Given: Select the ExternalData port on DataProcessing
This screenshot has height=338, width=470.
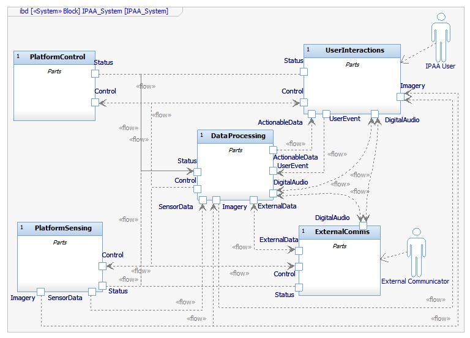Looking at the screenshot, I should tap(253, 199).
